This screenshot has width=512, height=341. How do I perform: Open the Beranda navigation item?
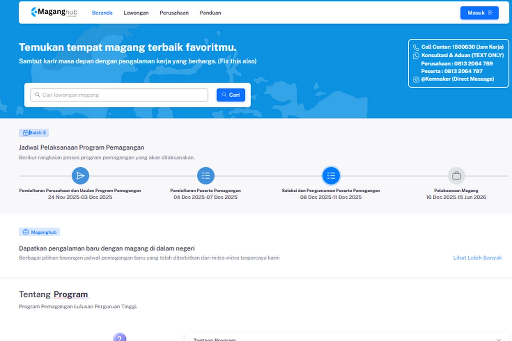[102, 13]
